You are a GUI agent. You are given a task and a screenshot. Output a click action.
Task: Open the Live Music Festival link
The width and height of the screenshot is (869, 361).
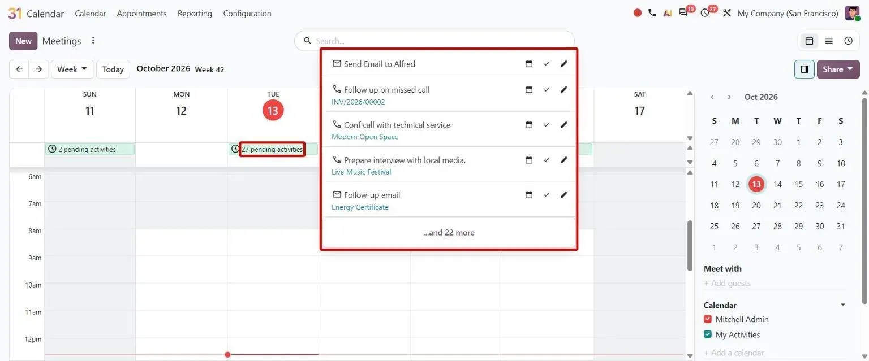(x=362, y=172)
